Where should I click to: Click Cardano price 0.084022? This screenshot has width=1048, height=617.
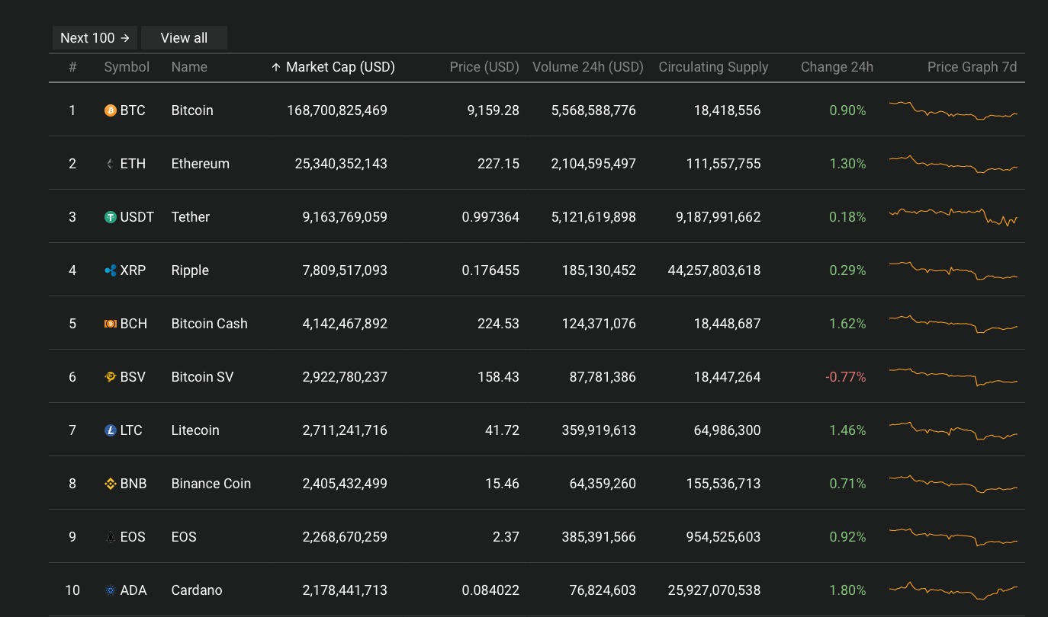[490, 590]
